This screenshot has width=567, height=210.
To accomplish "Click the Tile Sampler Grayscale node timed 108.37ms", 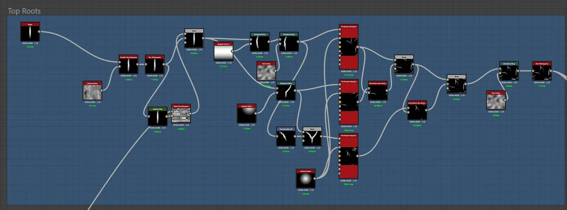I will [x=349, y=102].
